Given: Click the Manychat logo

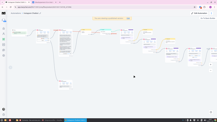Looking at the screenshot, I should pos(3,13).
